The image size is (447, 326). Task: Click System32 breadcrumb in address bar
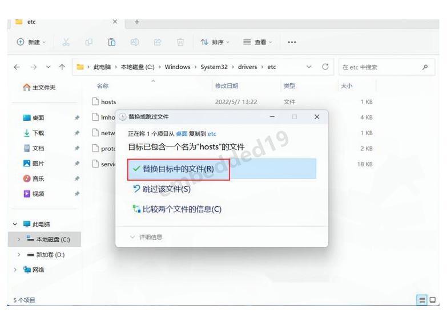(214, 67)
